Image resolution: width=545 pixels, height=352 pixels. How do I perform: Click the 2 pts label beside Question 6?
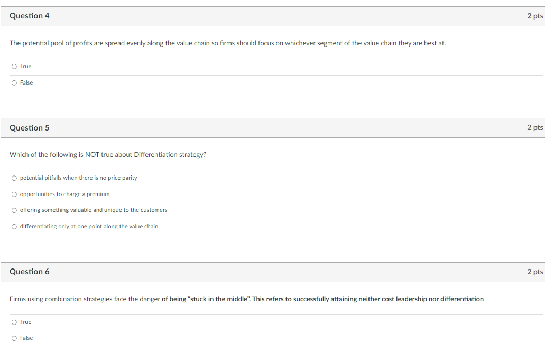point(534,271)
